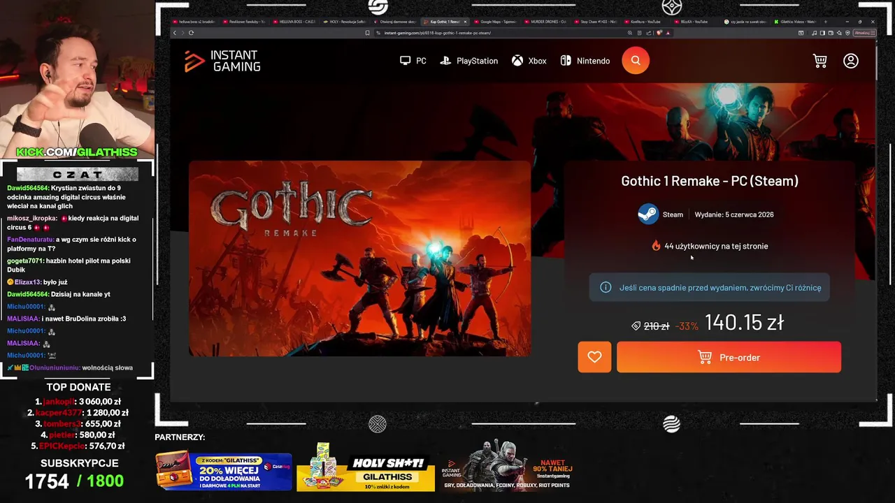Switch to the MURDER DRONES tab

pos(547,22)
